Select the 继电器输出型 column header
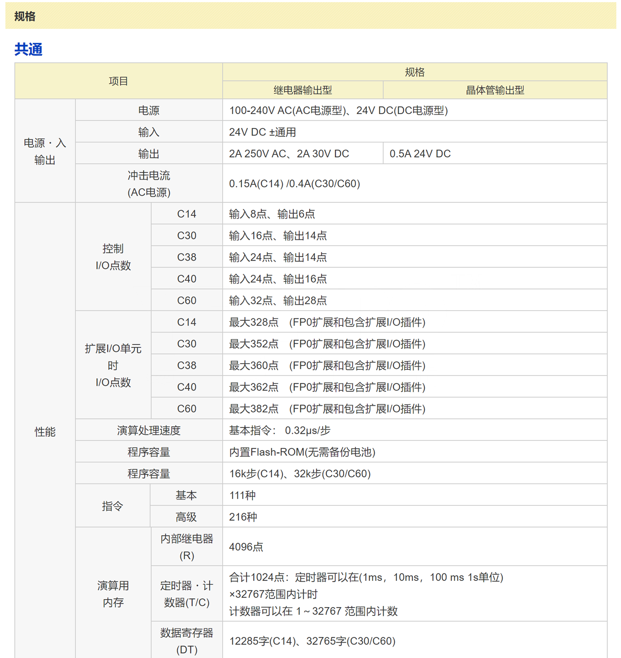 tap(303, 90)
